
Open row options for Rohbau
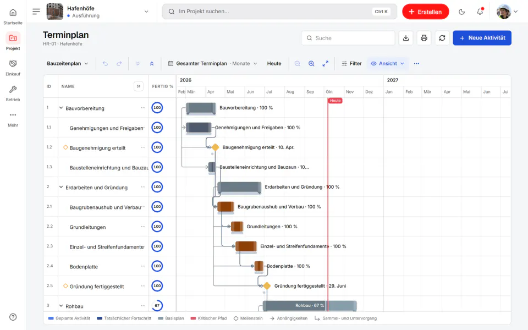(143, 305)
